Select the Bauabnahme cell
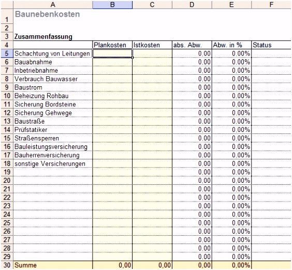The width and height of the screenshot is (292, 270). [53, 62]
